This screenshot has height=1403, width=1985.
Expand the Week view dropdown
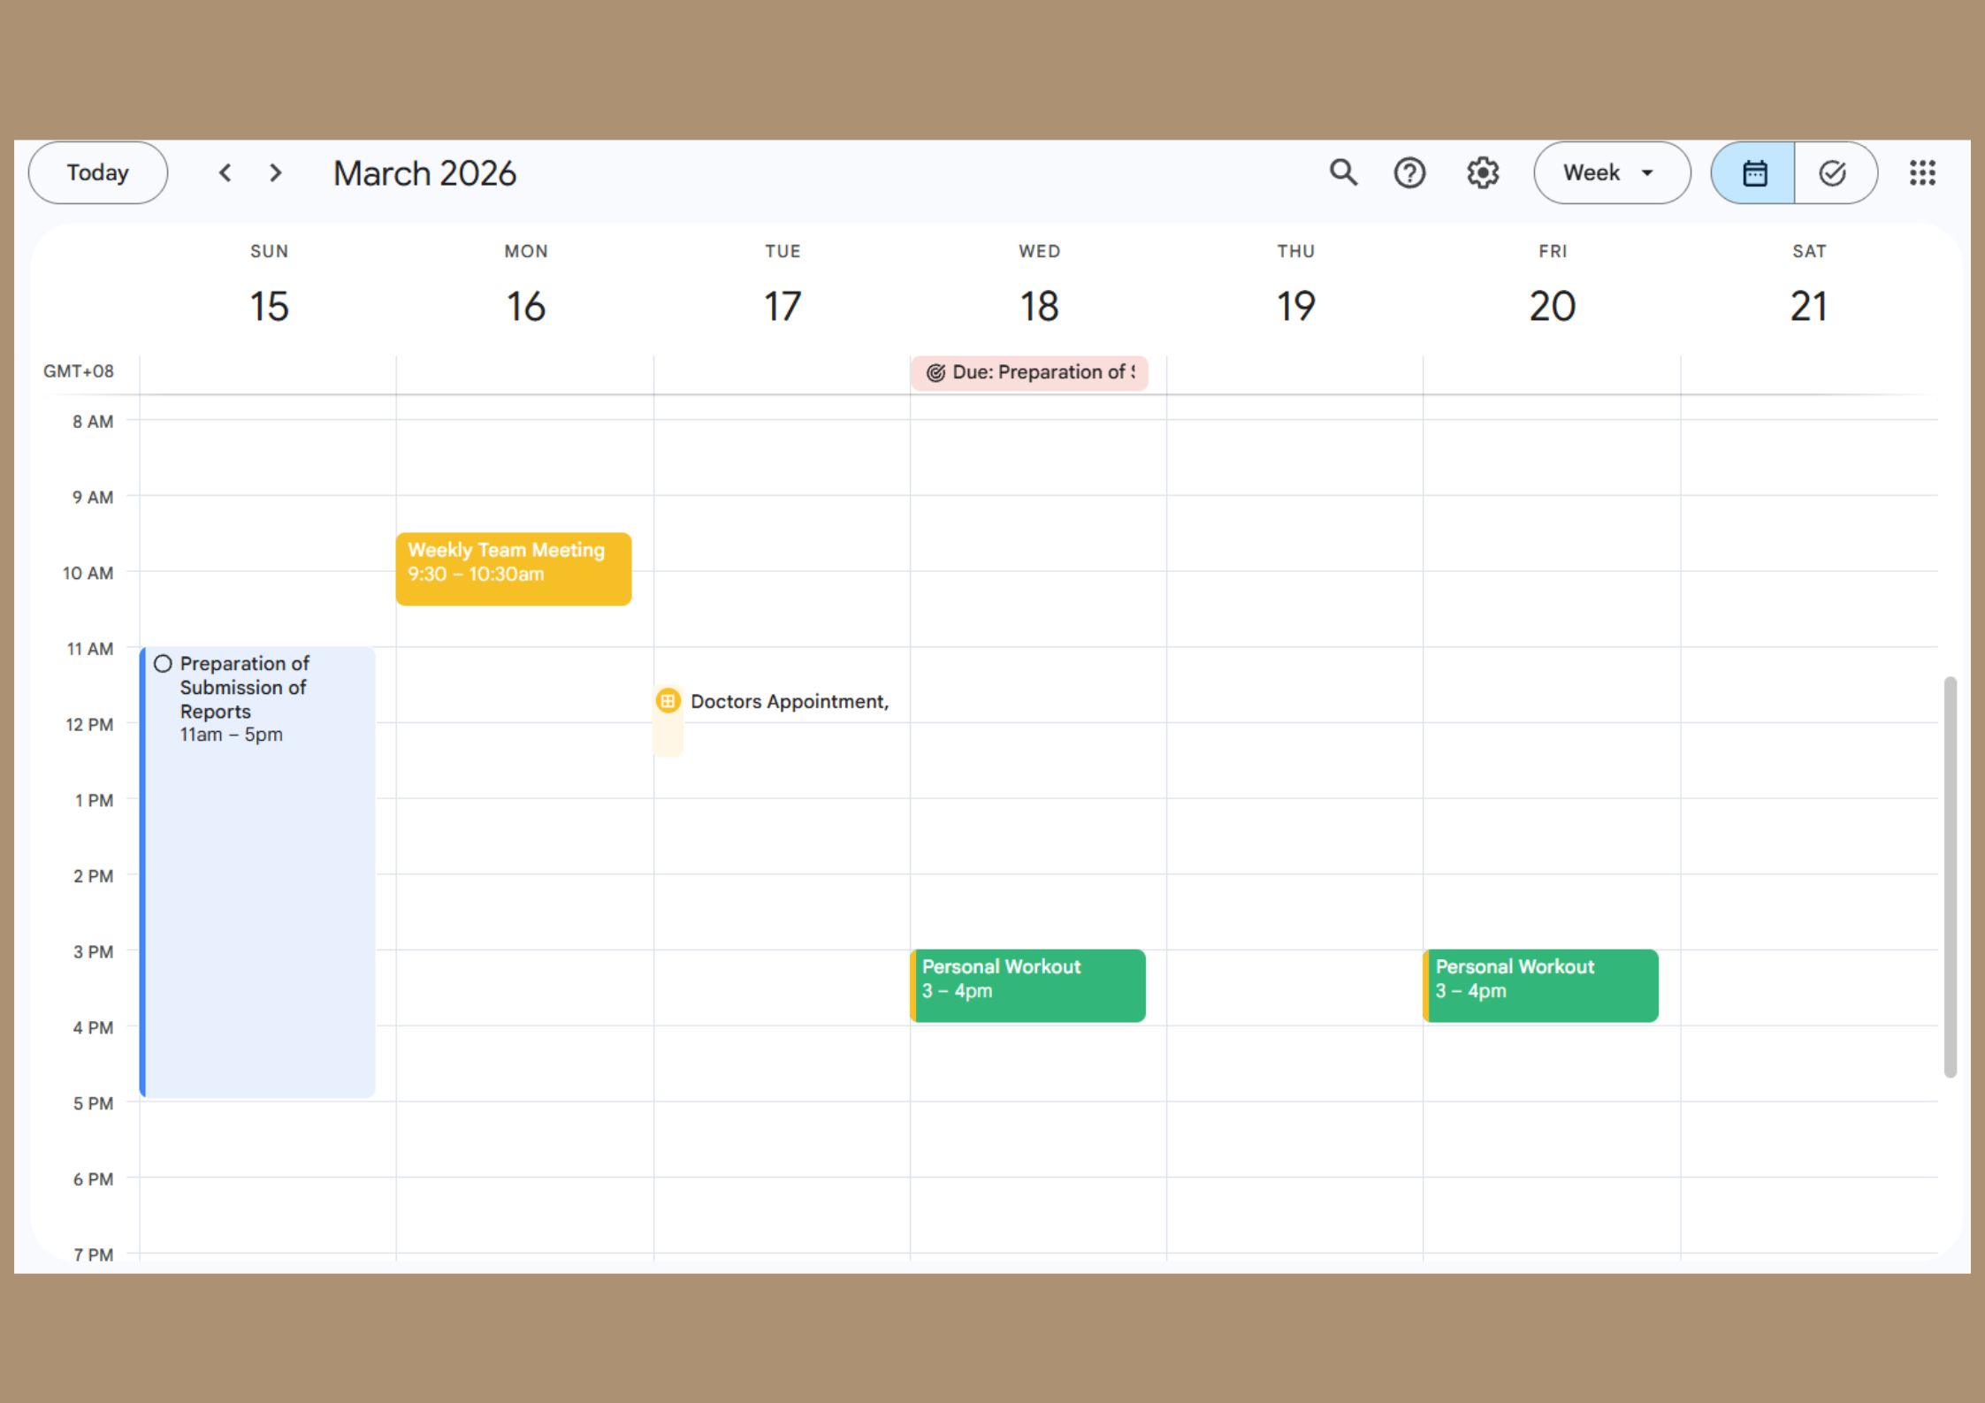(x=1592, y=172)
